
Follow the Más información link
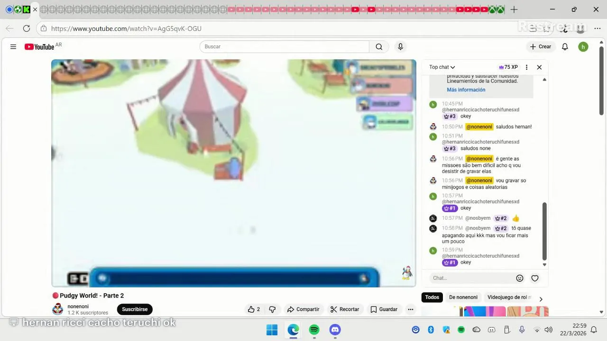pos(466,90)
